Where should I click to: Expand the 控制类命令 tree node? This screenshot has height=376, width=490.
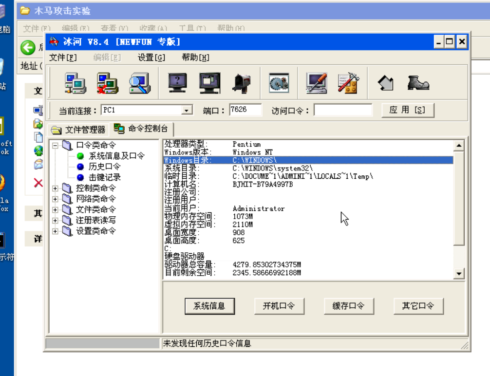55,188
